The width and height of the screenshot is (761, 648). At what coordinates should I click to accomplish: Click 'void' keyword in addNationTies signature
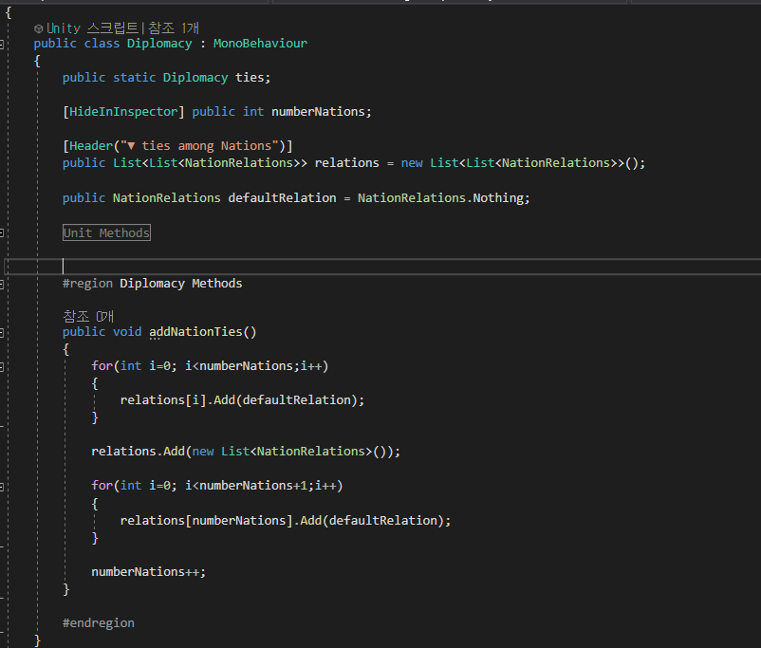(127, 331)
